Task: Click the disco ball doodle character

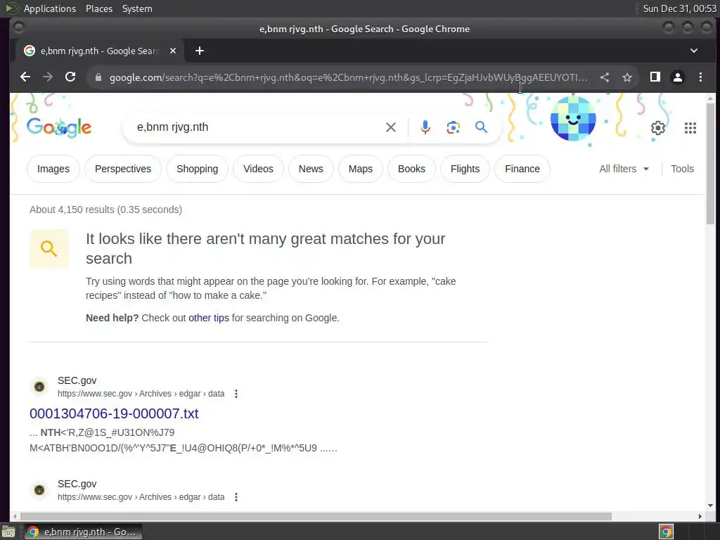Action: tap(573, 118)
